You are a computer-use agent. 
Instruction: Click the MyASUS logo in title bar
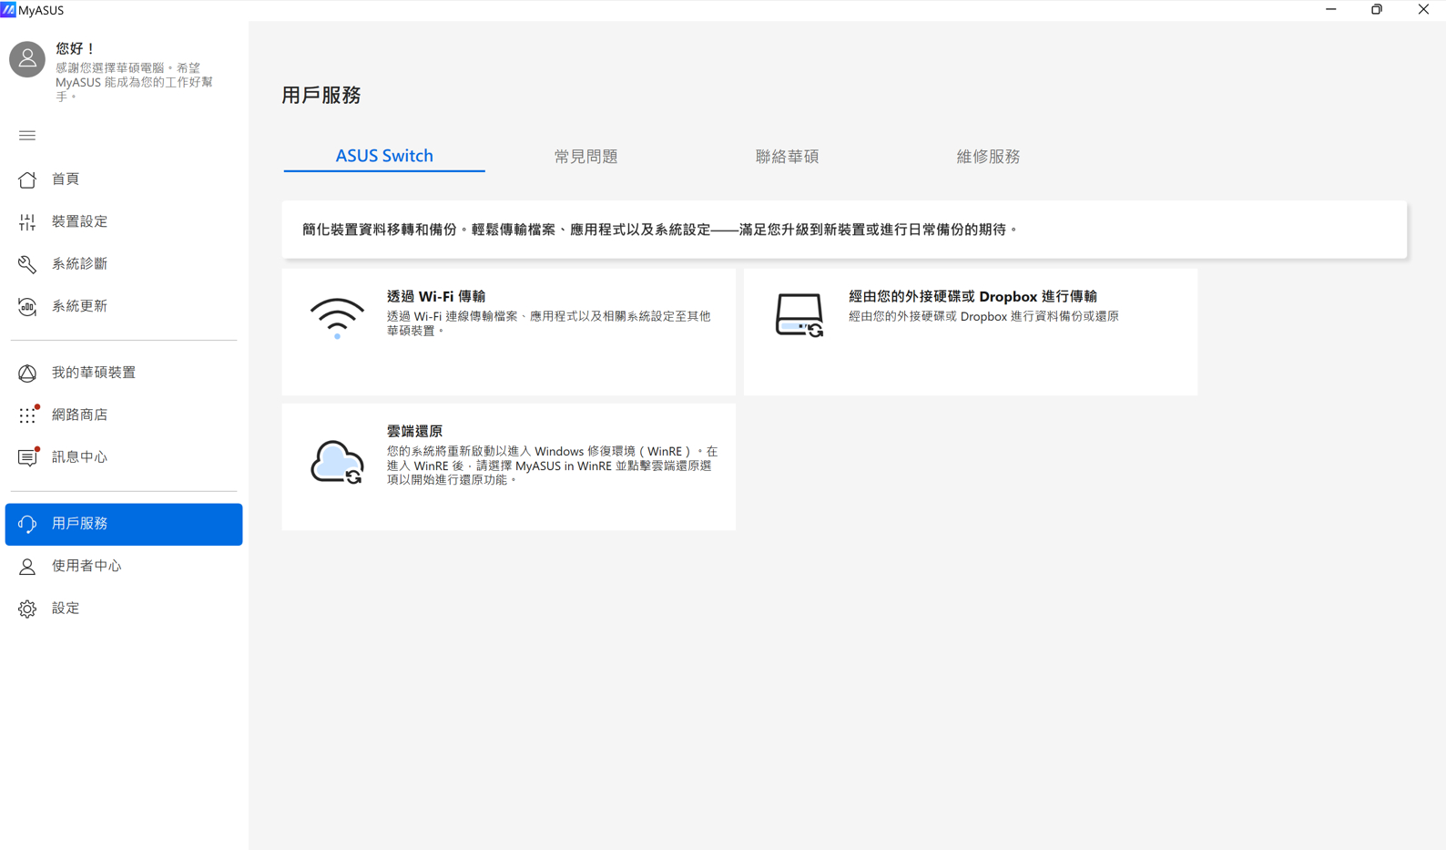coord(8,10)
